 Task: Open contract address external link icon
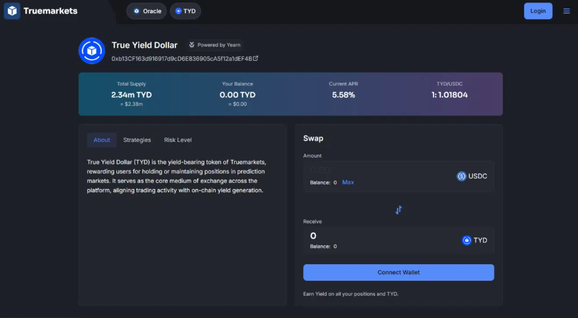(256, 58)
